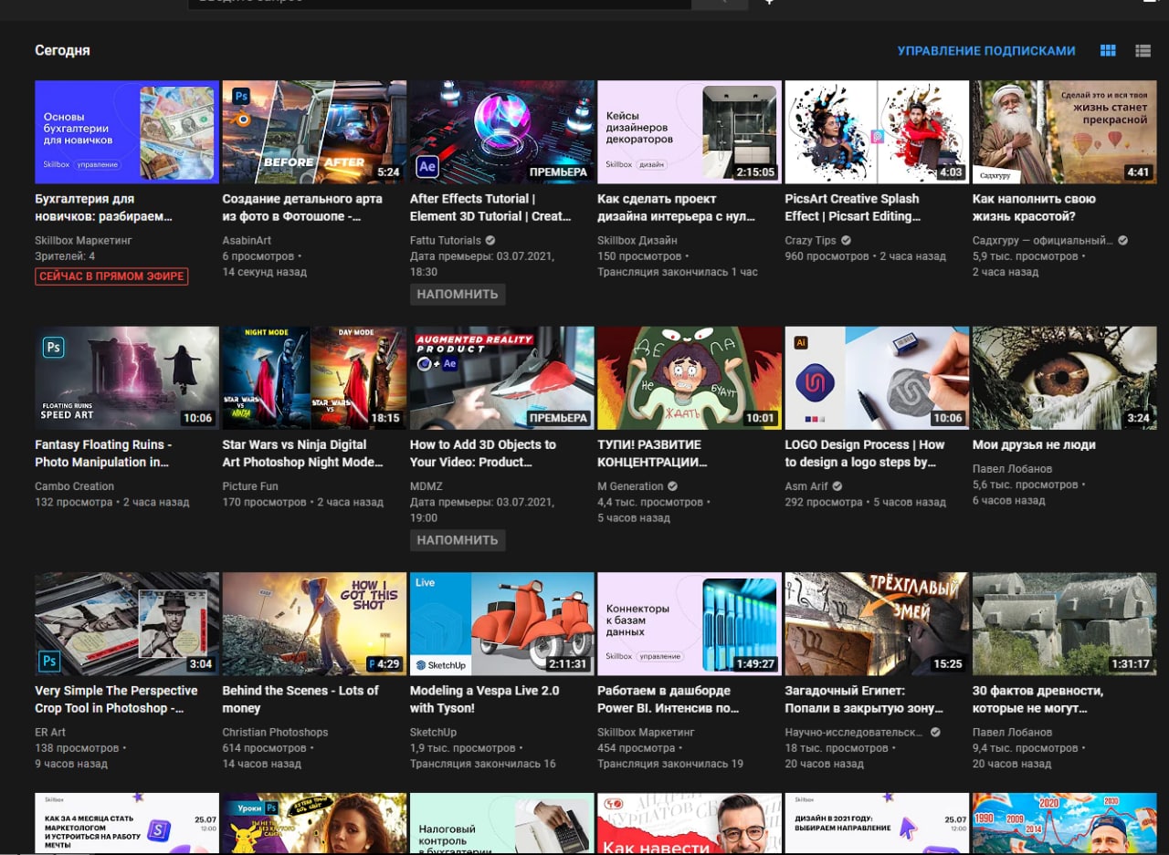Open the perspective crop thumbnail (3:04)

pos(127,624)
